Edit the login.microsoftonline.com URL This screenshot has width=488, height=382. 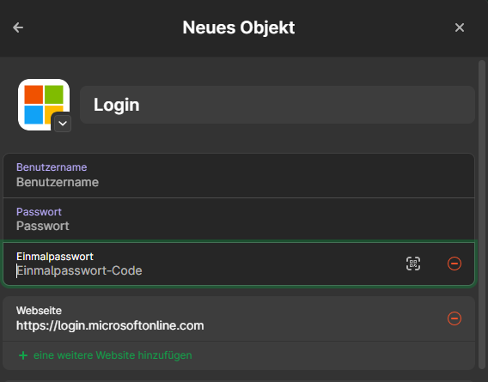[110, 325]
